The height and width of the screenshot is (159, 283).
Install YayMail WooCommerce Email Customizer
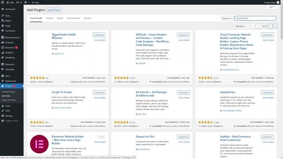coord(267,137)
